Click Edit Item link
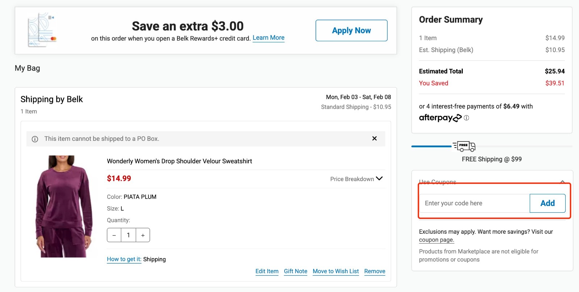This screenshot has height=292, width=579. (x=267, y=271)
